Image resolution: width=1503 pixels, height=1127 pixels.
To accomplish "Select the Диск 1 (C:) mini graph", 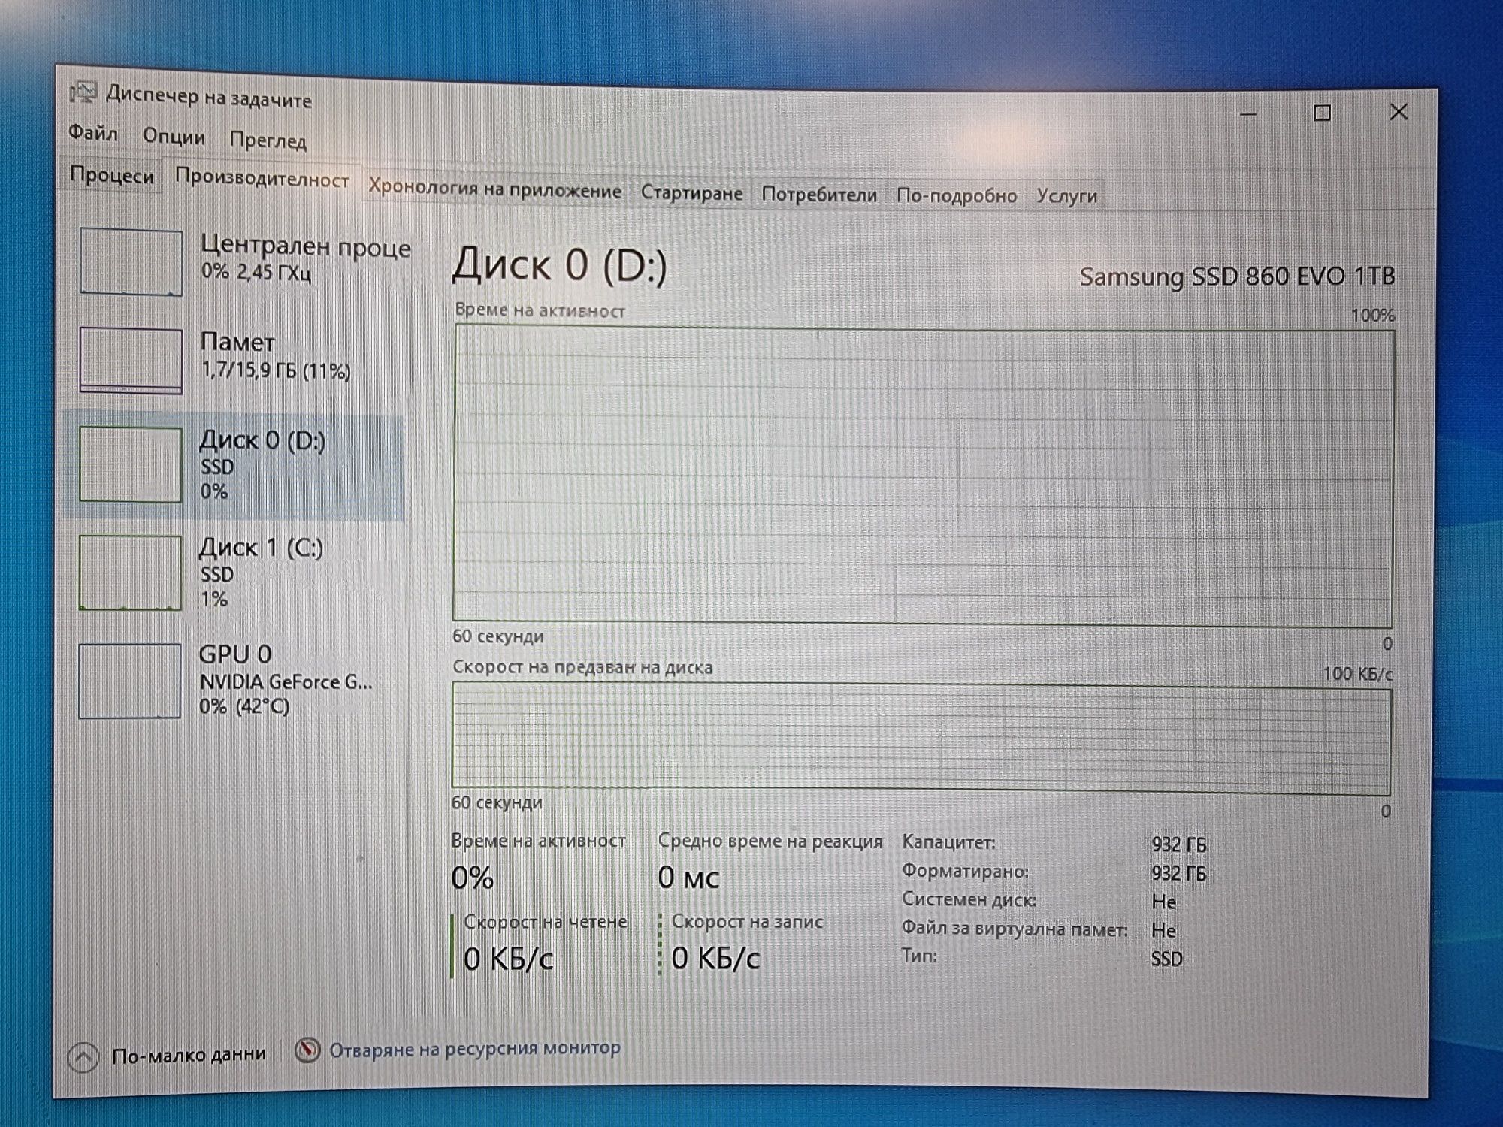I will click(130, 572).
